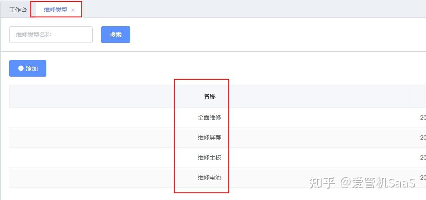Viewport: 426px width, 200px height.
Task: Click the @爱管机SaaS watermark text
Action: (x=378, y=182)
